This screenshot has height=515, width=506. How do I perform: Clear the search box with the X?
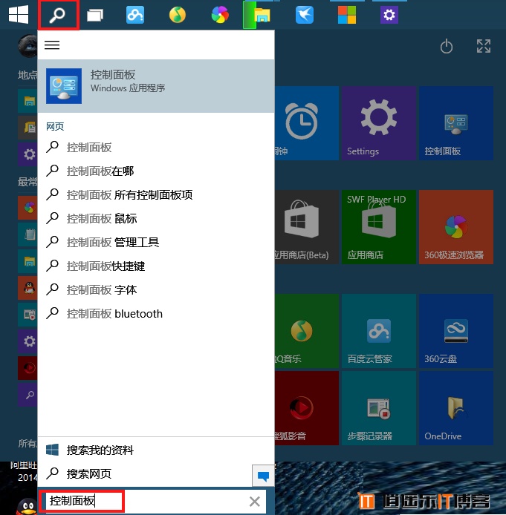coord(254,502)
